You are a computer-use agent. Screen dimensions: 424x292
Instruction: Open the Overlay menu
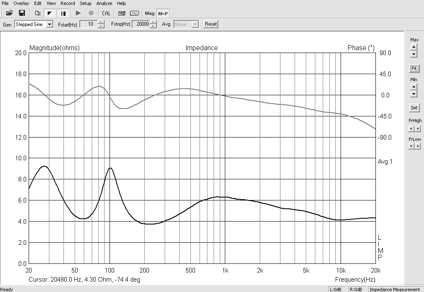tap(21, 3)
